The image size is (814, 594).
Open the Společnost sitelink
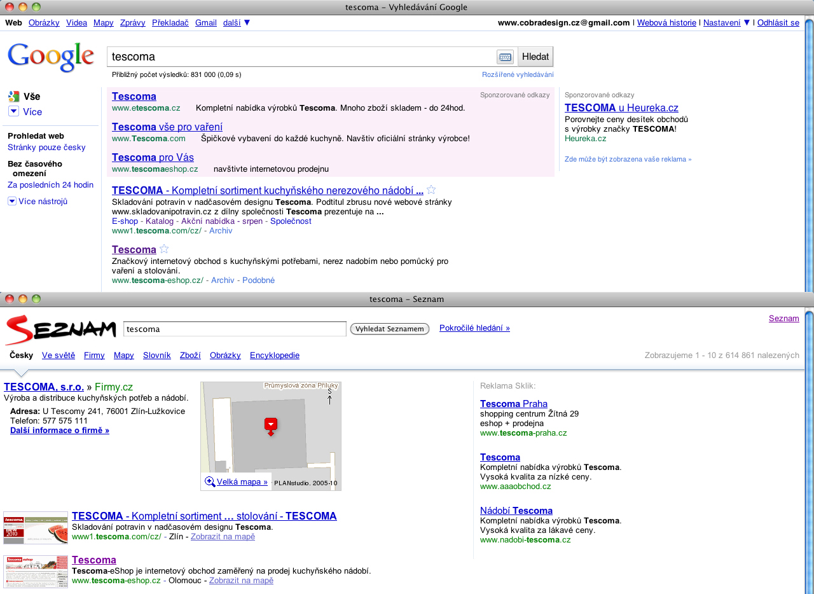click(x=291, y=221)
